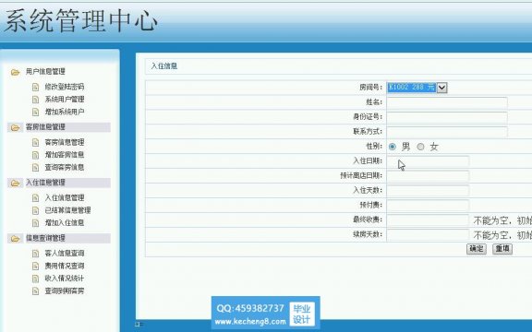
Task: Click the page icon next to 已结算信息管理
Action: (x=36, y=210)
